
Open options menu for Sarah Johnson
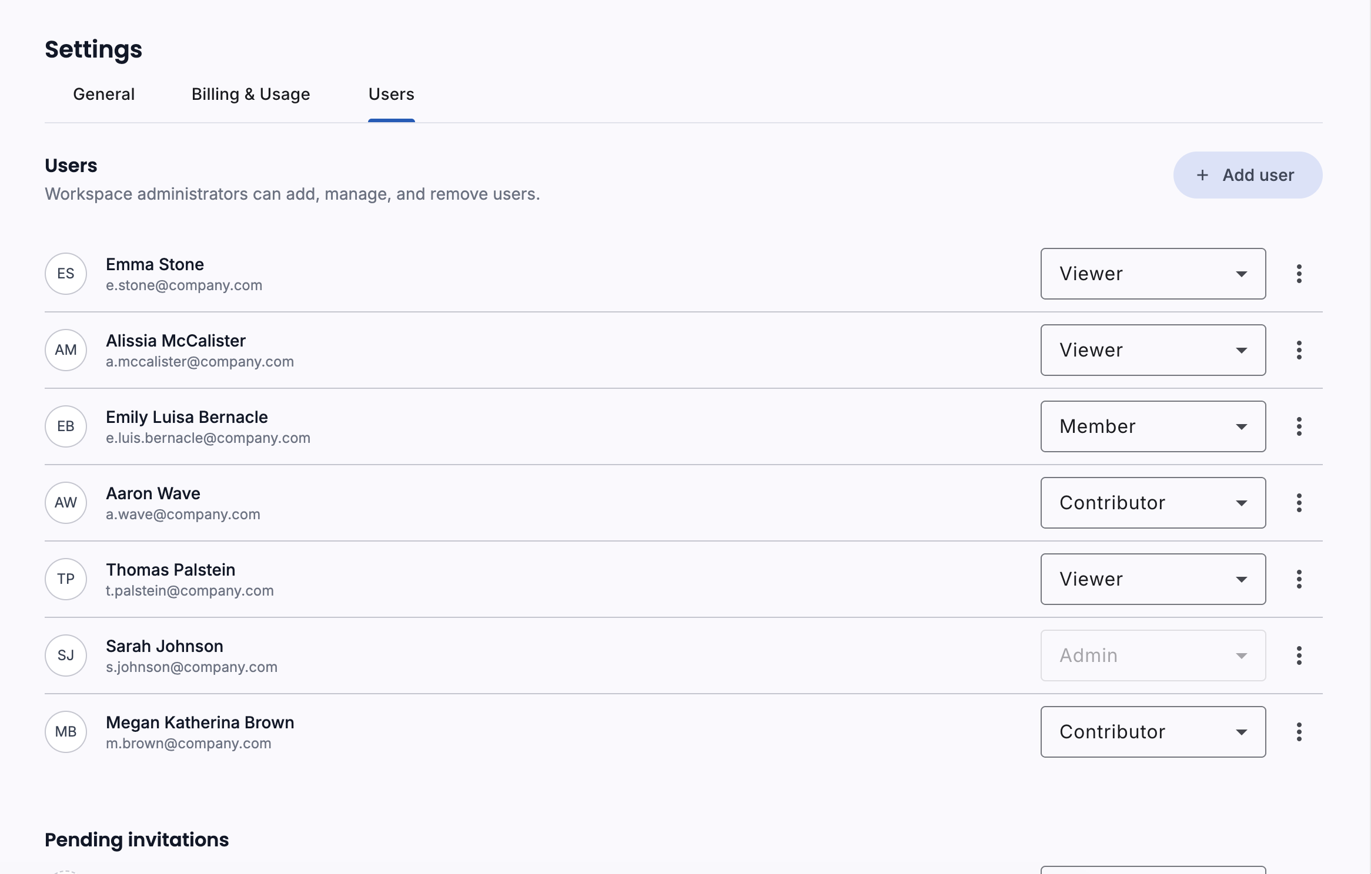pos(1299,655)
